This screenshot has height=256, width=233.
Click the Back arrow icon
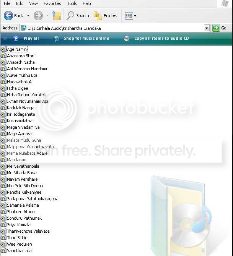[8, 16]
